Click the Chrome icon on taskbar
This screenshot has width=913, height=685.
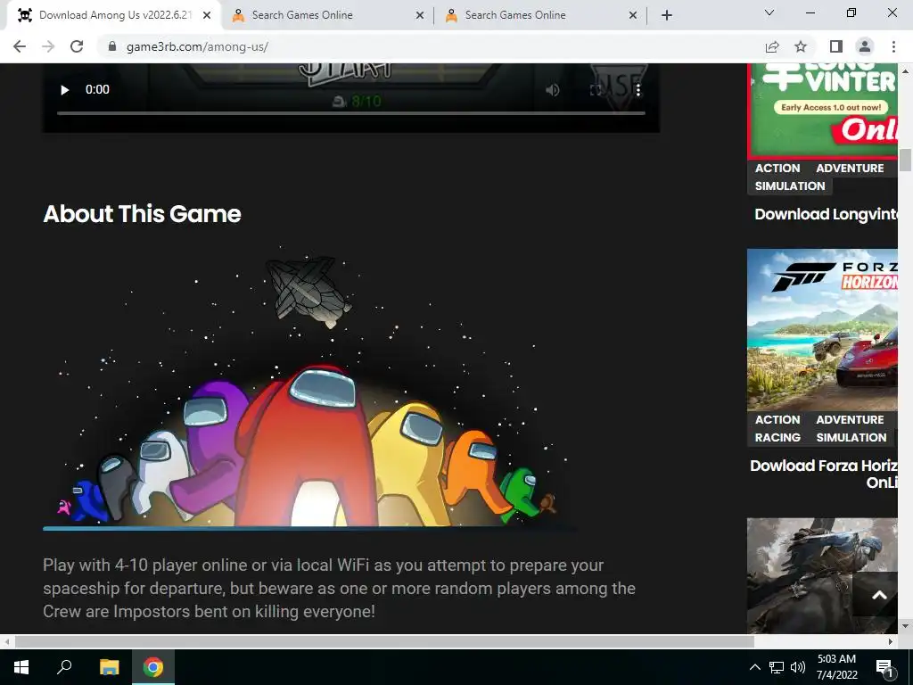(153, 667)
